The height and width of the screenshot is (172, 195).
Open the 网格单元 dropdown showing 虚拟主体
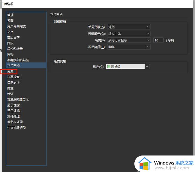(x=129, y=34)
